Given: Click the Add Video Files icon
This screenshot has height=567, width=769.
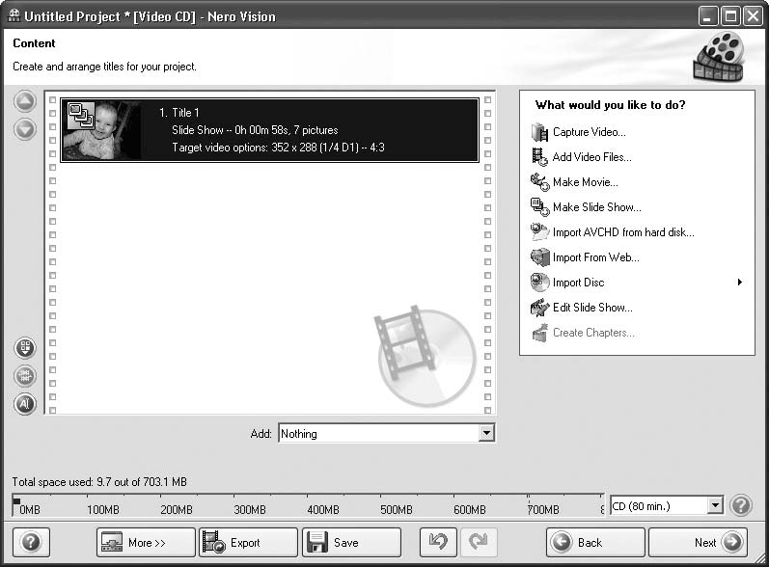Looking at the screenshot, I should pos(539,157).
